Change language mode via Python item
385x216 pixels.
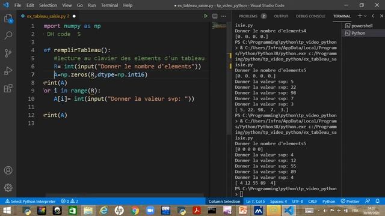pos(329,202)
